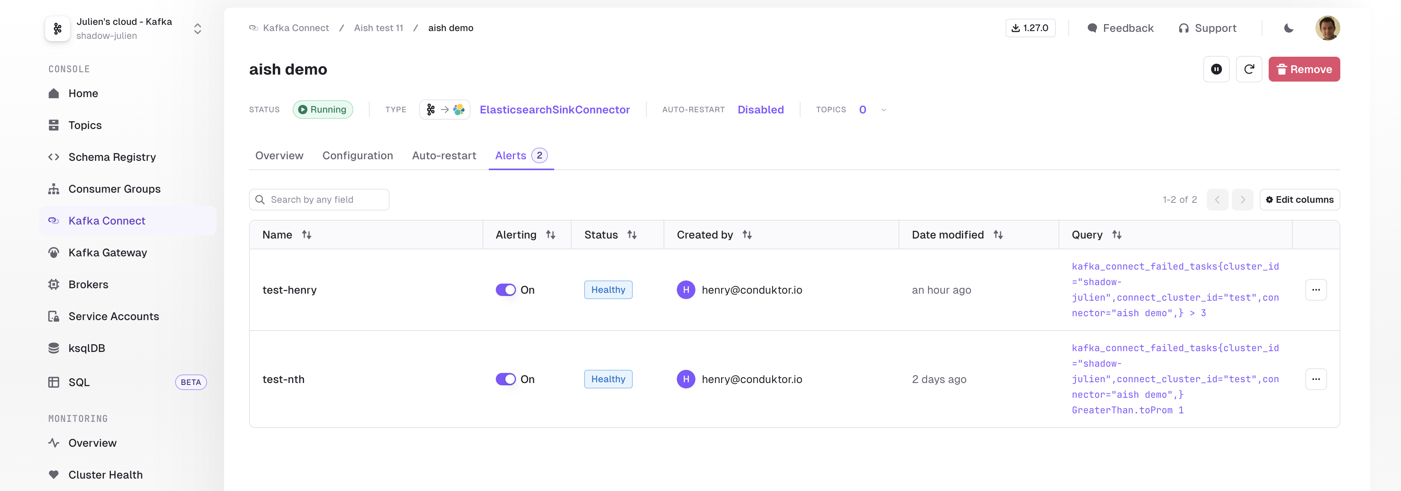Screen dimensions: 1401x491
Task: Open Support from the header
Action: tap(1207, 28)
